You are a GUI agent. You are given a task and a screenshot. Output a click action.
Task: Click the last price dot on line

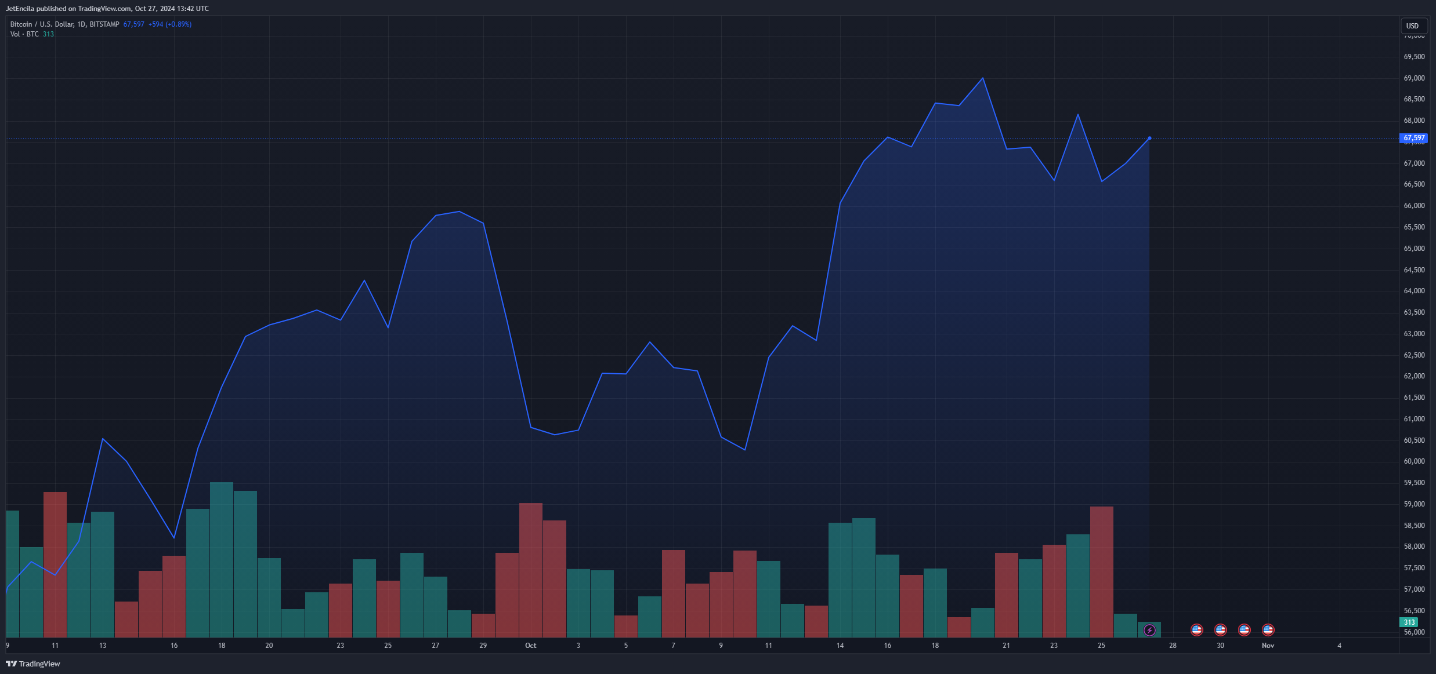1149,138
